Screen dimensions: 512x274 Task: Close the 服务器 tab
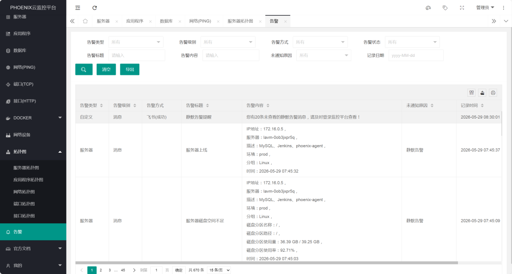[117, 21]
